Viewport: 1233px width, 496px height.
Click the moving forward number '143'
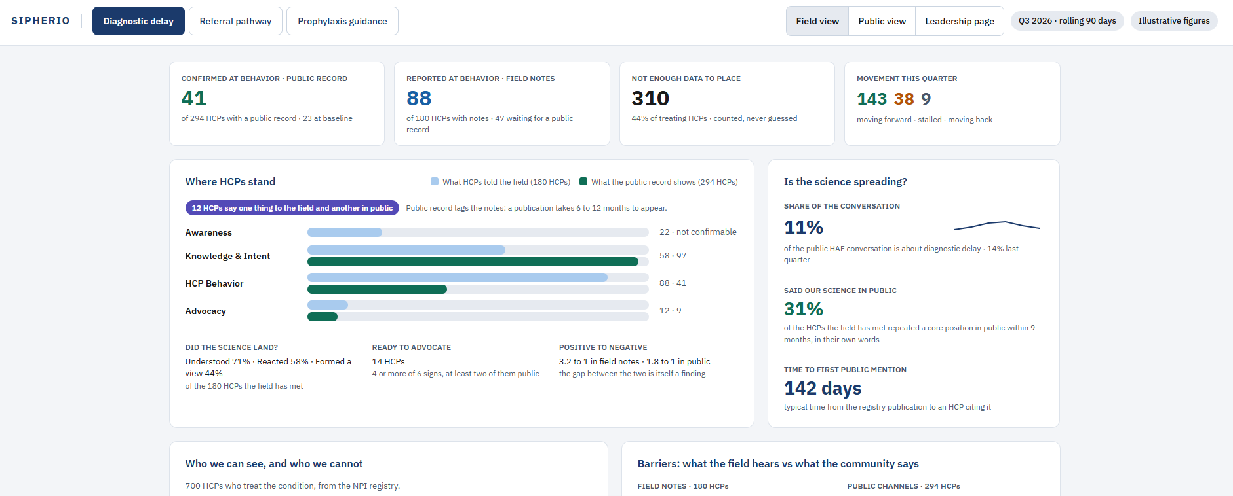[x=872, y=99]
